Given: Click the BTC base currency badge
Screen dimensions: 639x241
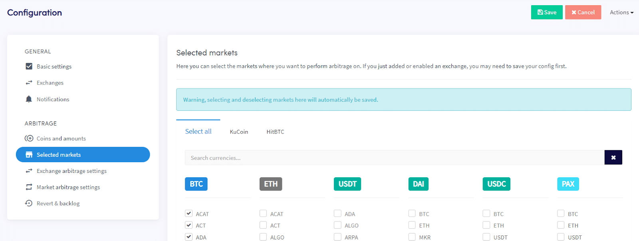Looking at the screenshot, I should (196, 184).
